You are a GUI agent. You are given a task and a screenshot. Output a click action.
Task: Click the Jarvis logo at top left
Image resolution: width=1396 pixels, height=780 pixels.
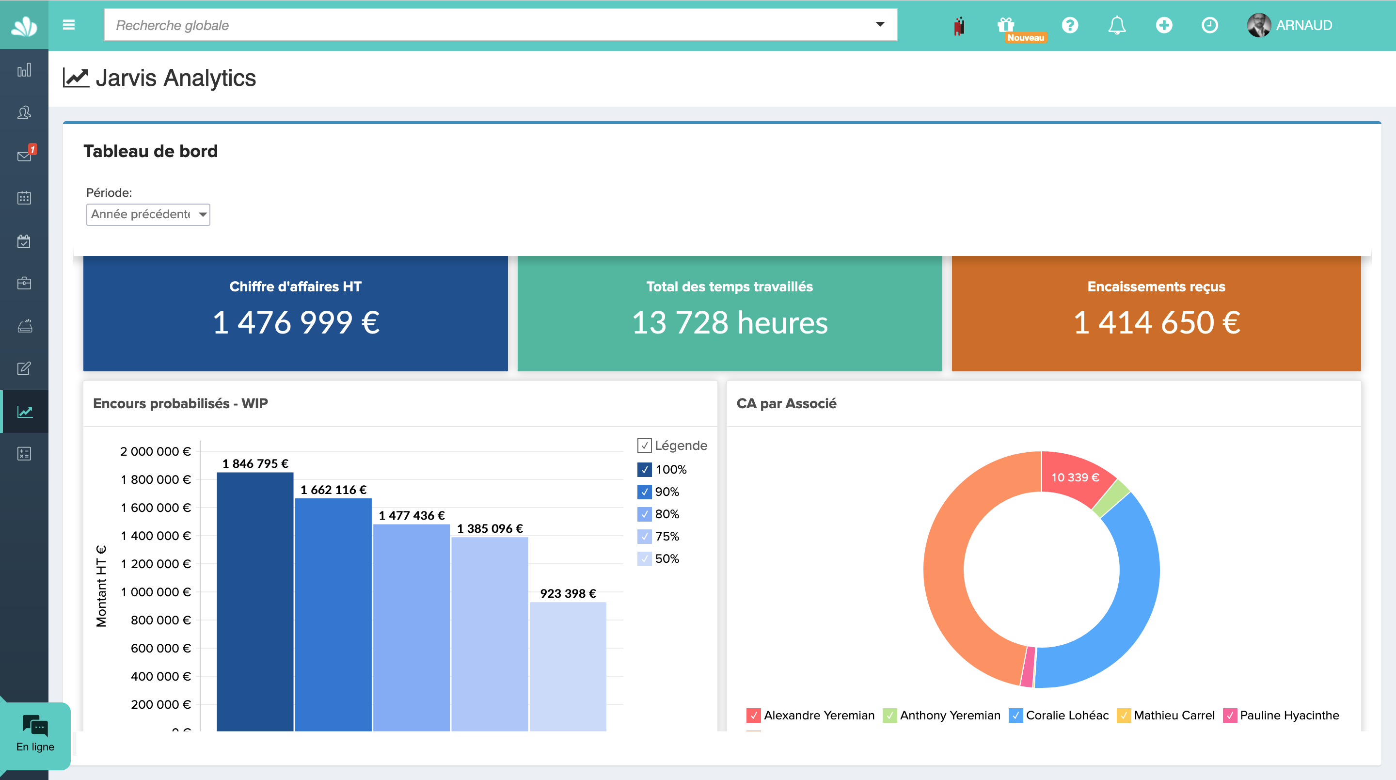tap(24, 26)
